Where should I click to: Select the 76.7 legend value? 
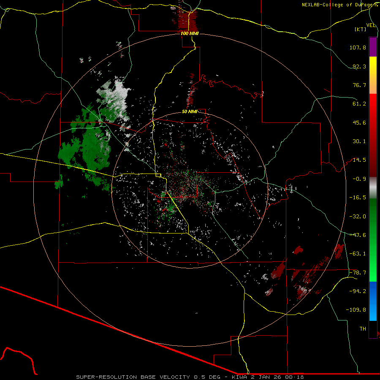click(x=359, y=85)
